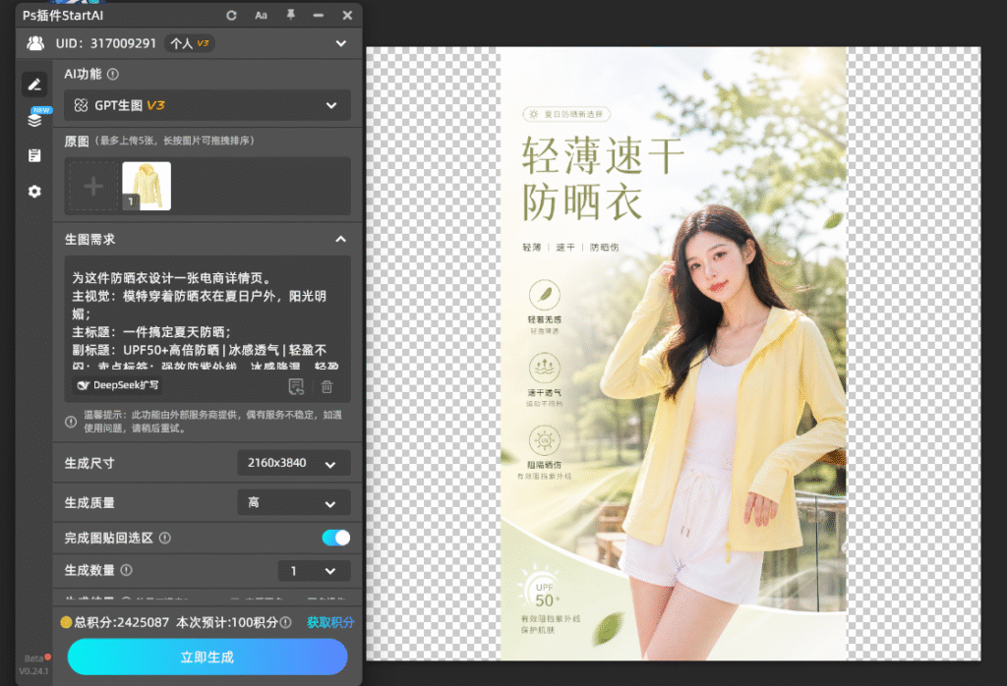Select the yellow jacket source thumbnail

point(147,186)
